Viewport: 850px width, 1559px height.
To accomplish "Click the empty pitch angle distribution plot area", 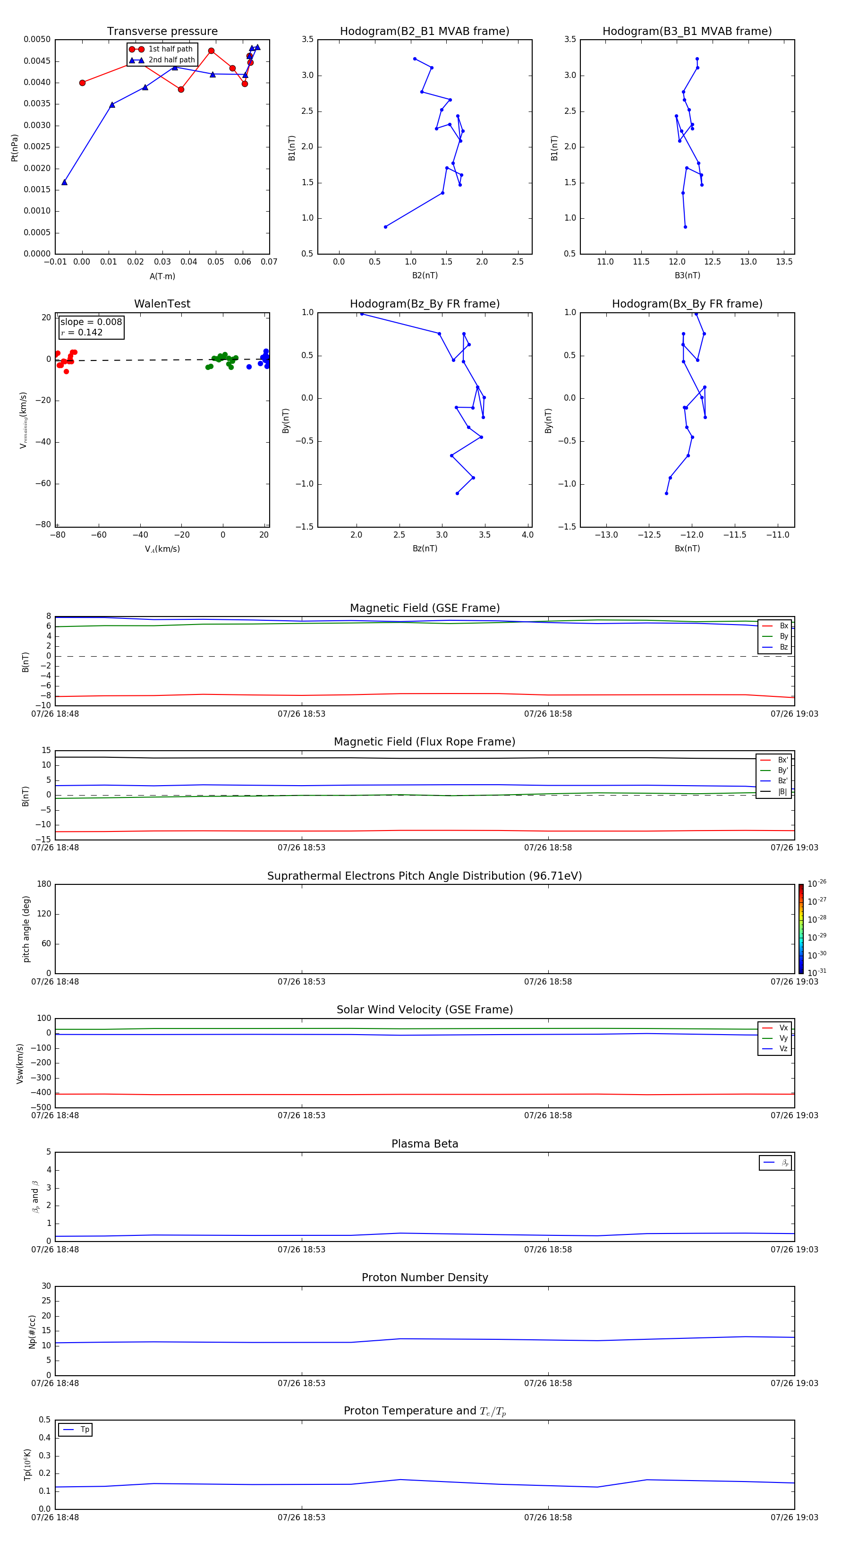I will click(425, 929).
